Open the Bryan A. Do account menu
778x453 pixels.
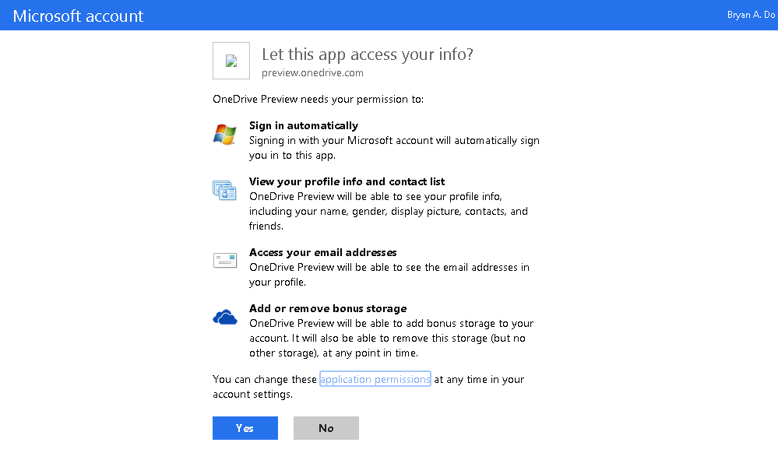[x=752, y=15]
